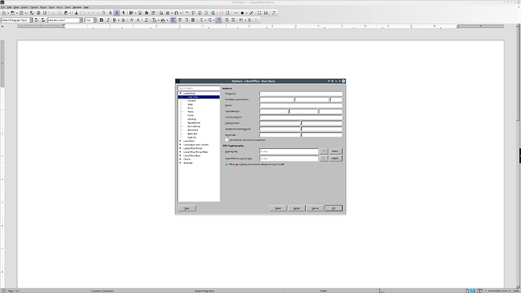The image size is (521, 293).
Task: Open the Format menu
Action: click(x=34, y=8)
